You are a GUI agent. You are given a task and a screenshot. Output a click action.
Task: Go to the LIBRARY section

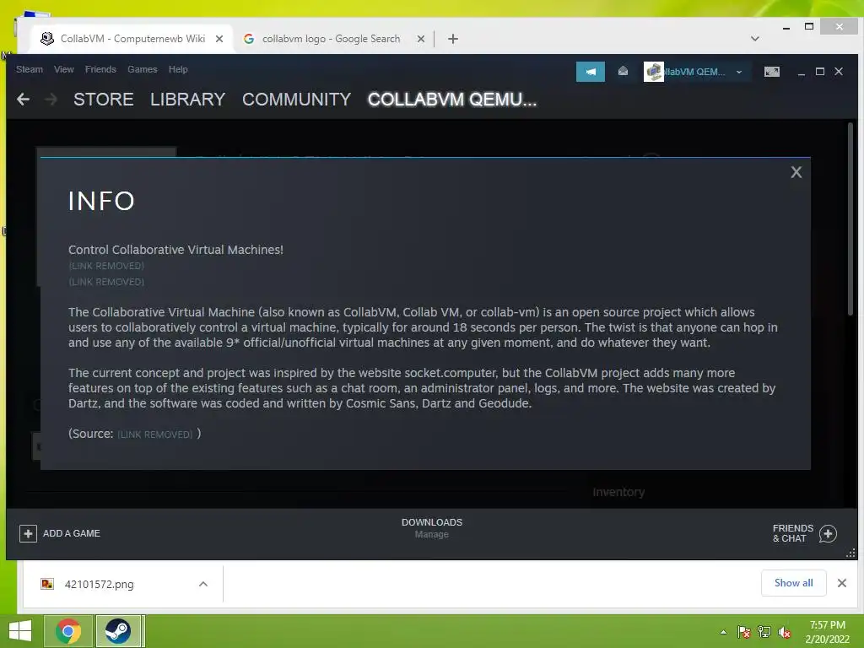tap(188, 100)
